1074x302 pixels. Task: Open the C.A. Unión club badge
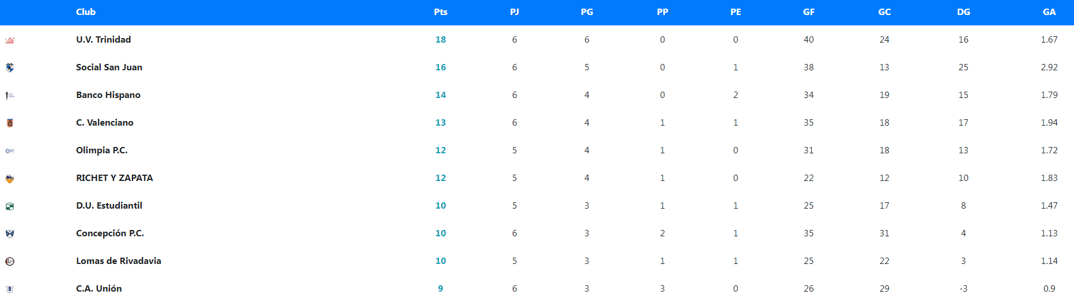(x=10, y=289)
